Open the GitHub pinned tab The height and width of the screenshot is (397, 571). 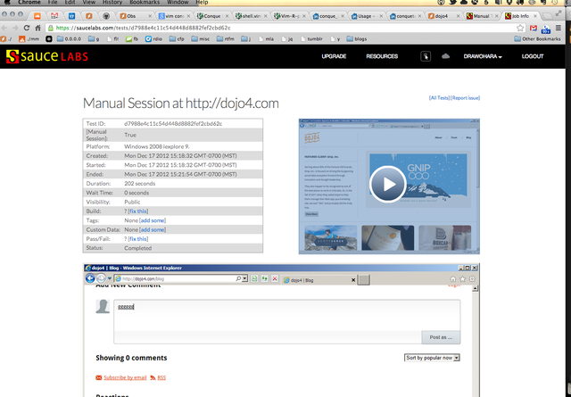click(x=106, y=16)
